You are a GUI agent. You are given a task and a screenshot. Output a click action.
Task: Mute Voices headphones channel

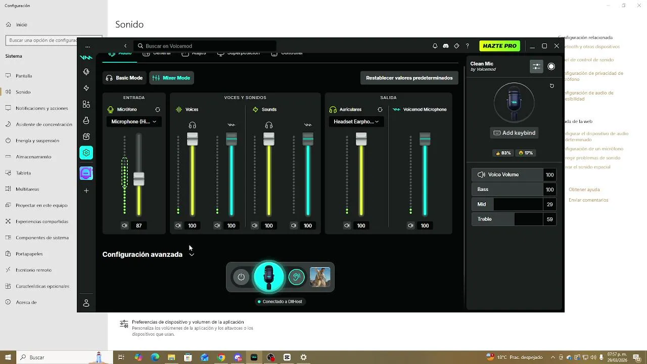point(178,225)
